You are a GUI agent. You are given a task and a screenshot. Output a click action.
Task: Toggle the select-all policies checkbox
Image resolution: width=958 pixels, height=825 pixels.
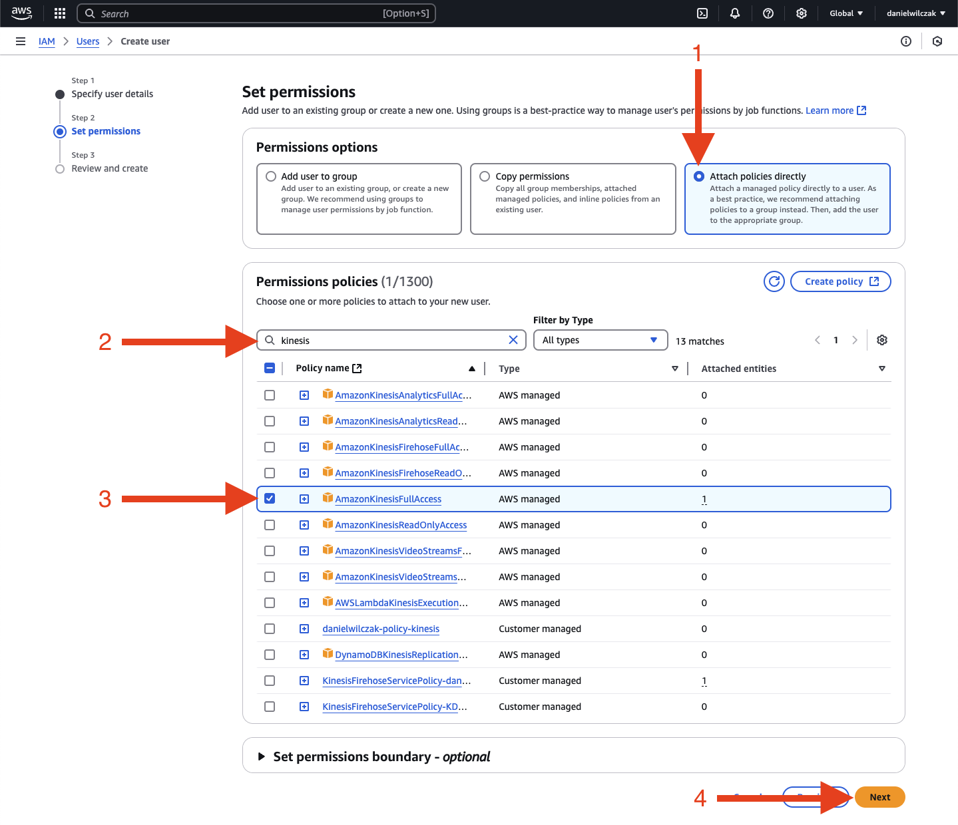click(x=270, y=368)
